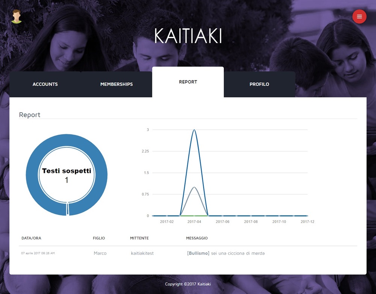The image size is (376, 294).
Task: Open the Memberships tab
Action: pyautogui.click(x=117, y=84)
